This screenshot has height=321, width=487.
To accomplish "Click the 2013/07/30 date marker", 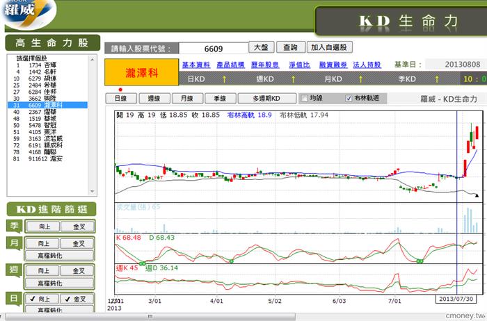I will (x=456, y=299).
